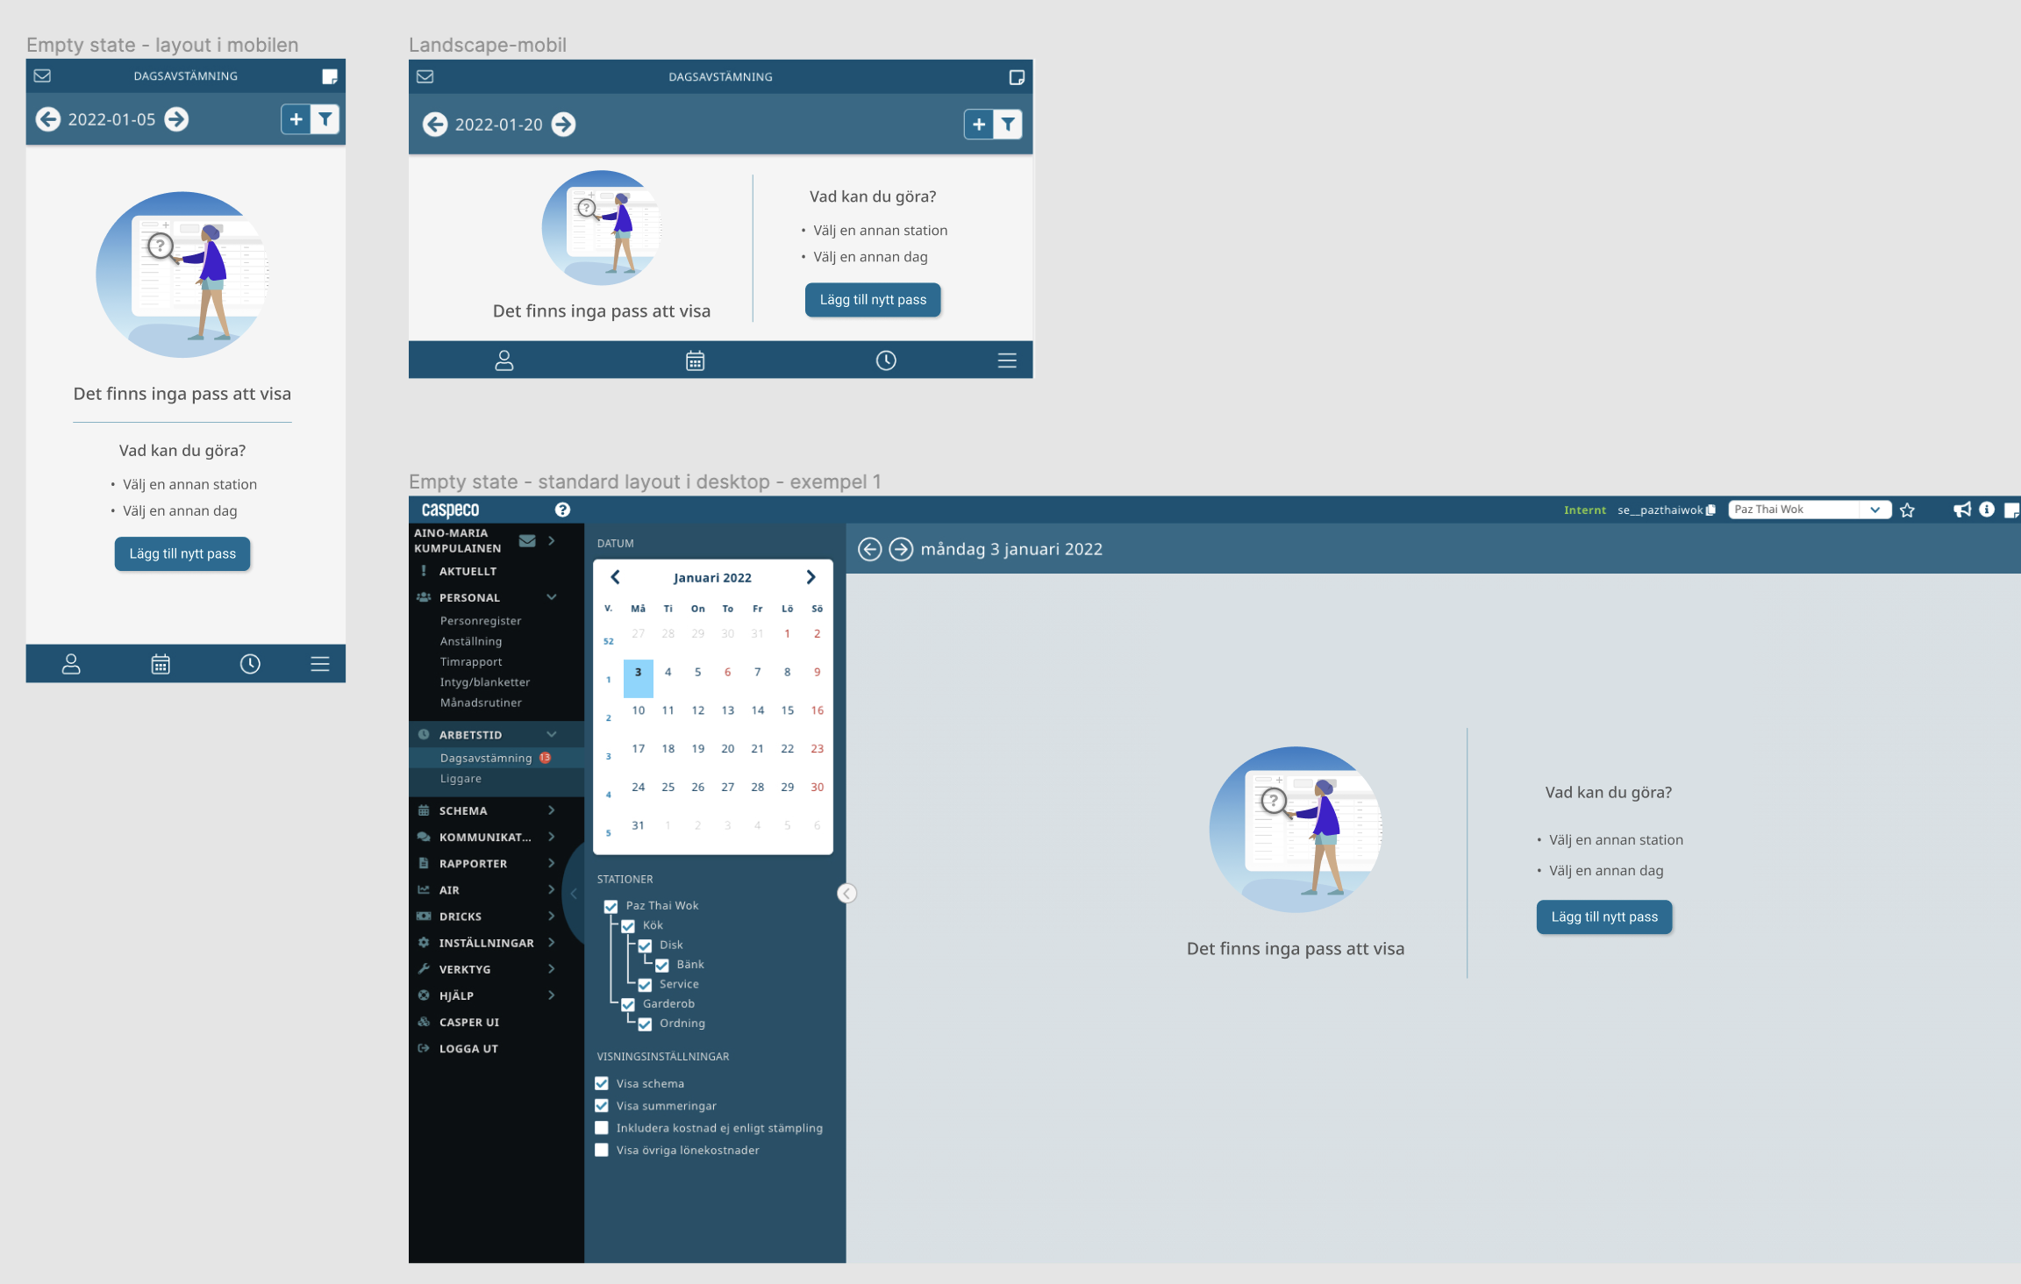Image resolution: width=2021 pixels, height=1284 pixels.
Task: Click the person/profile tab icon in mobile nav
Action: 69,663
